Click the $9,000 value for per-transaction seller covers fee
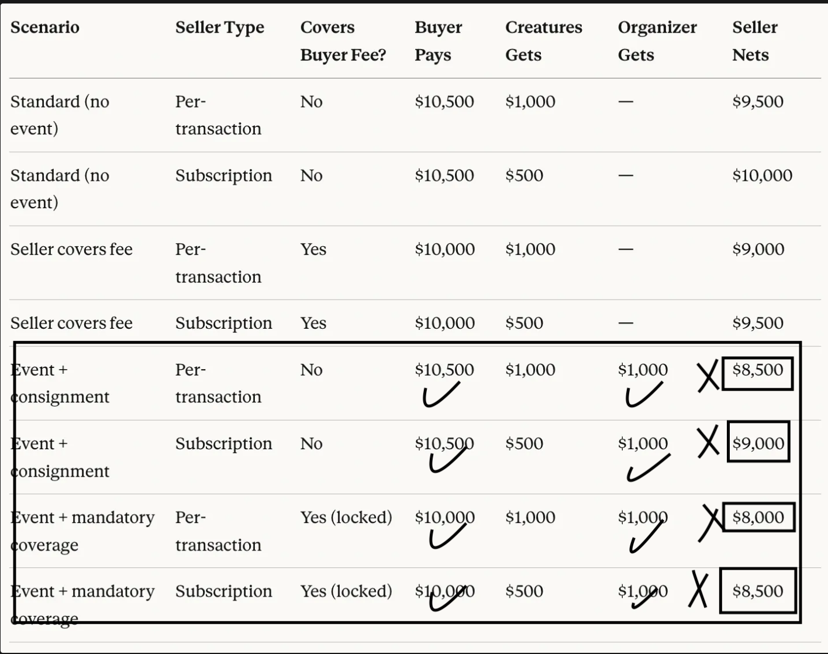This screenshot has width=828, height=654. pyautogui.click(x=758, y=249)
